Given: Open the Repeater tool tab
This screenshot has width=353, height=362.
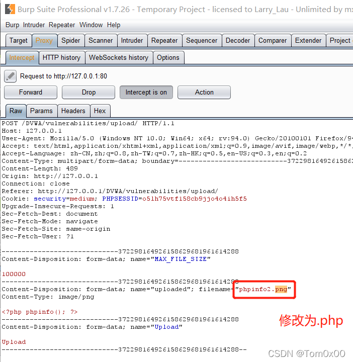Looking at the screenshot, I should coord(164,41).
